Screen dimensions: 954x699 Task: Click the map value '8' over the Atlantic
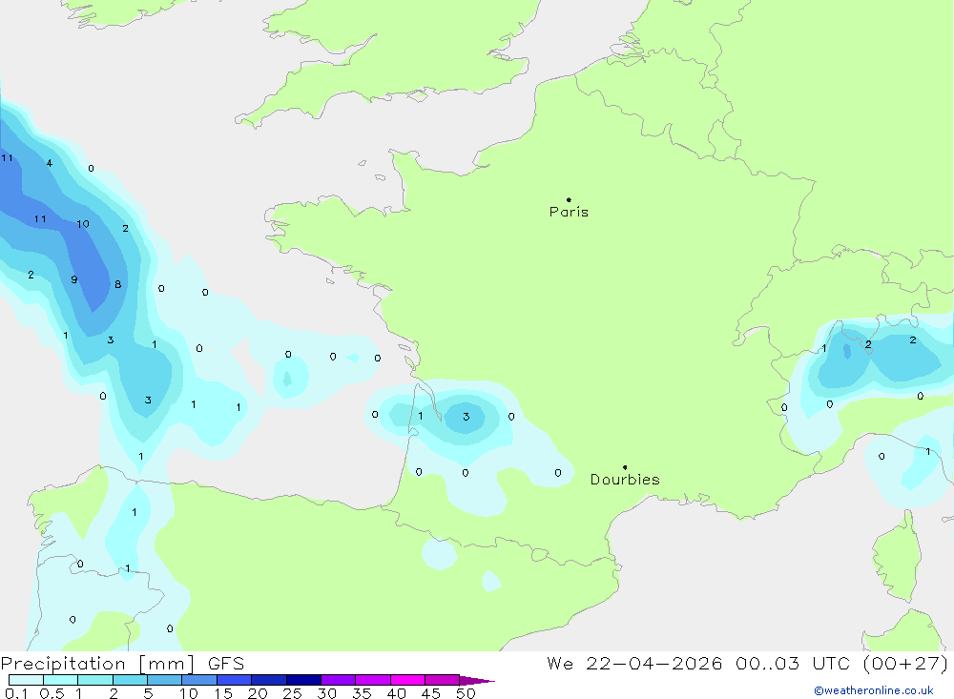coord(118,284)
